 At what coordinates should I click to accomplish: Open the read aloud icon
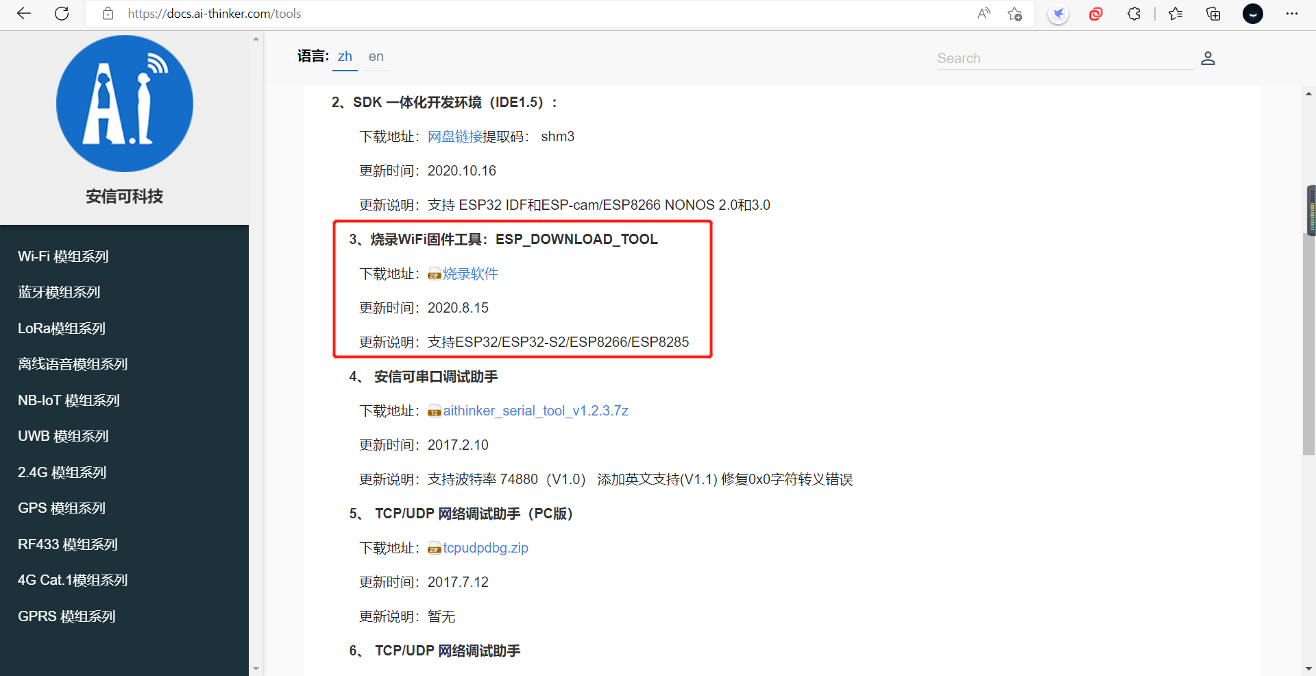click(x=984, y=14)
